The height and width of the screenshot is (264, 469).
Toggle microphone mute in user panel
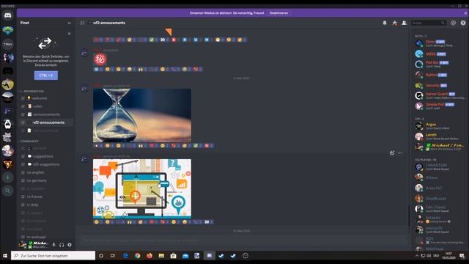(53, 244)
